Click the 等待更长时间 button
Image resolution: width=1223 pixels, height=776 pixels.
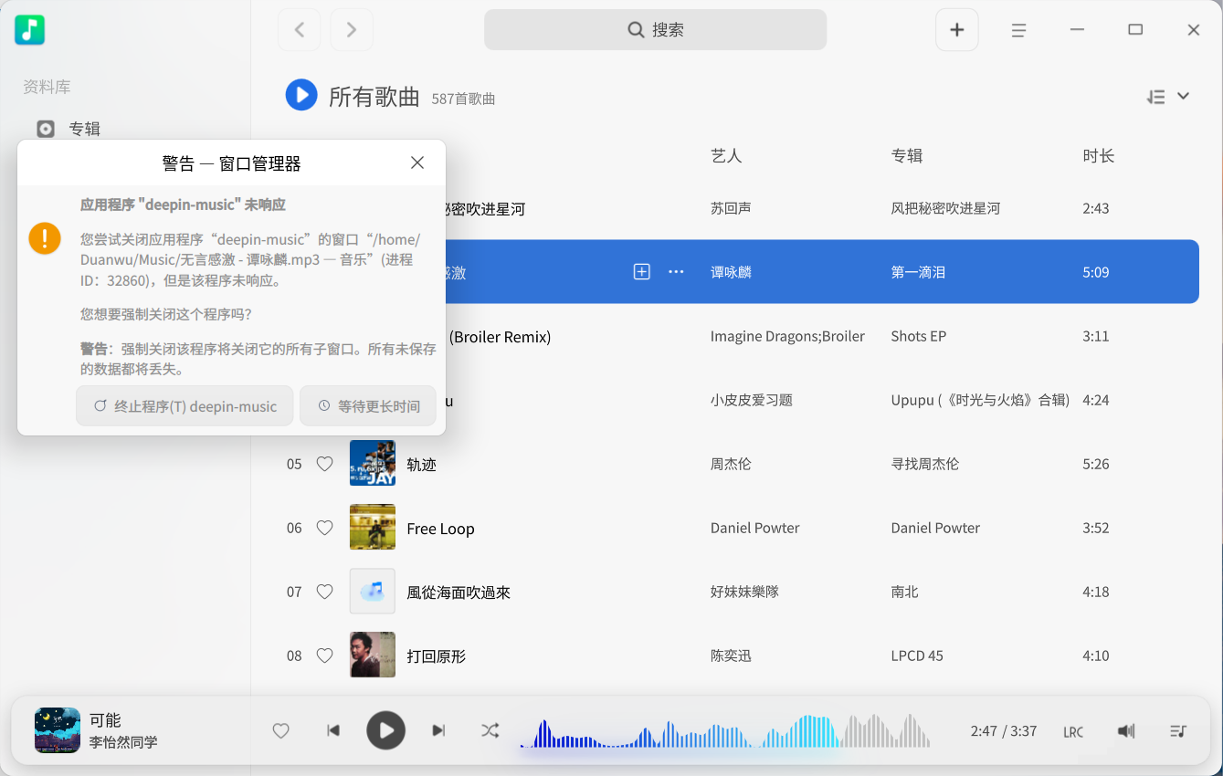click(x=368, y=406)
